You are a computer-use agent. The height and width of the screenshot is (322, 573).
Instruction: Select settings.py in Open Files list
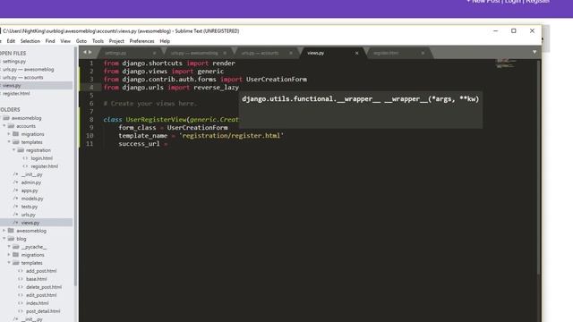click(x=14, y=62)
